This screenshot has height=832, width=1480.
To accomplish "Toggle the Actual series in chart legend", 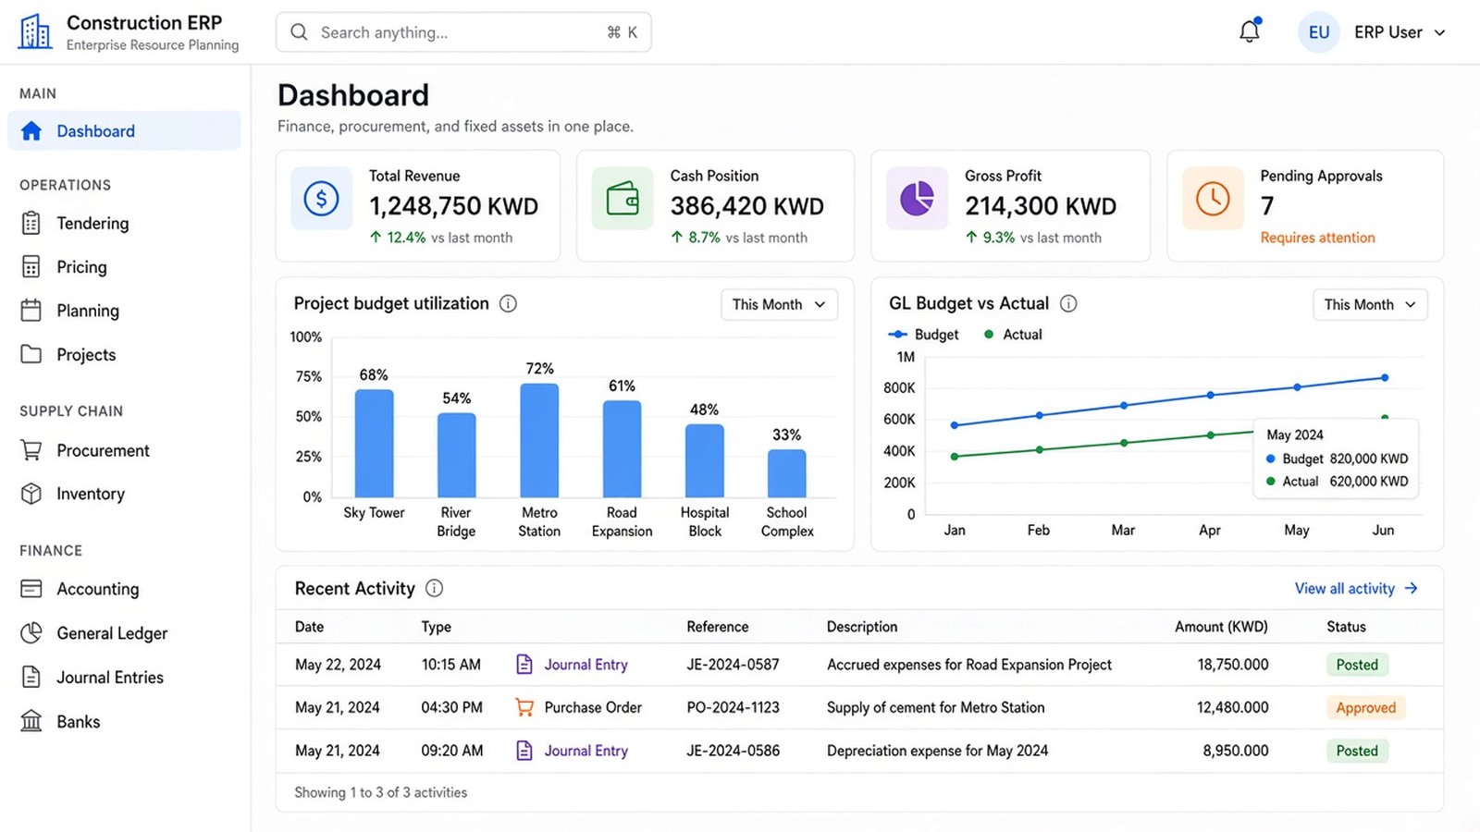I will 1013,335.
